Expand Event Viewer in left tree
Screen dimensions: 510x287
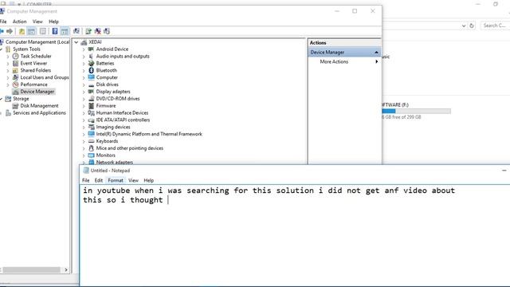click(x=8, y=64)
